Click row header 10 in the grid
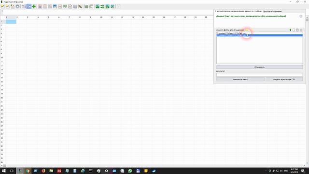 click(x=2, y=58)
